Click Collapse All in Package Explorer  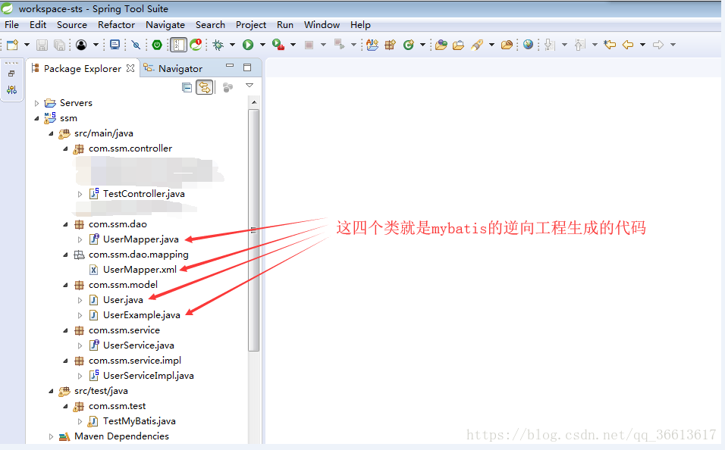pyautogui.click(x=187, y=87)
